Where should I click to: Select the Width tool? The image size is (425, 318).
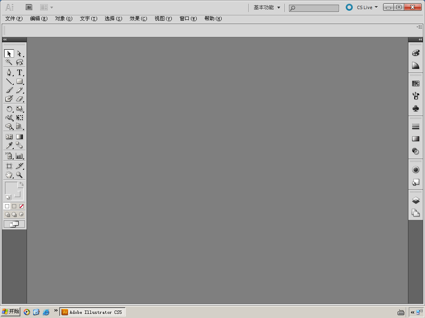pyautogui.click(x=9, y=118)
